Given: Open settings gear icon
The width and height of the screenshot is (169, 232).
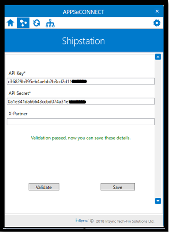Looking at the screenshot, I should (157, 23).
